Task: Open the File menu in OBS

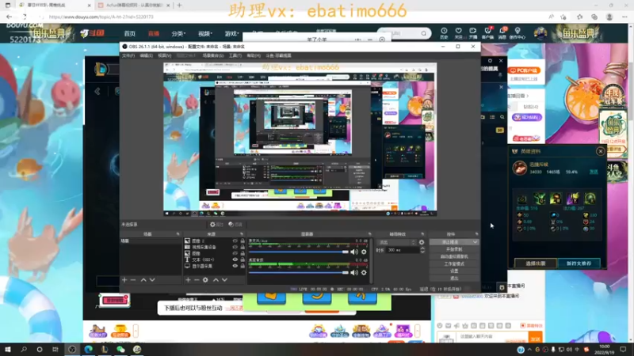Action: tap(128, 55)
